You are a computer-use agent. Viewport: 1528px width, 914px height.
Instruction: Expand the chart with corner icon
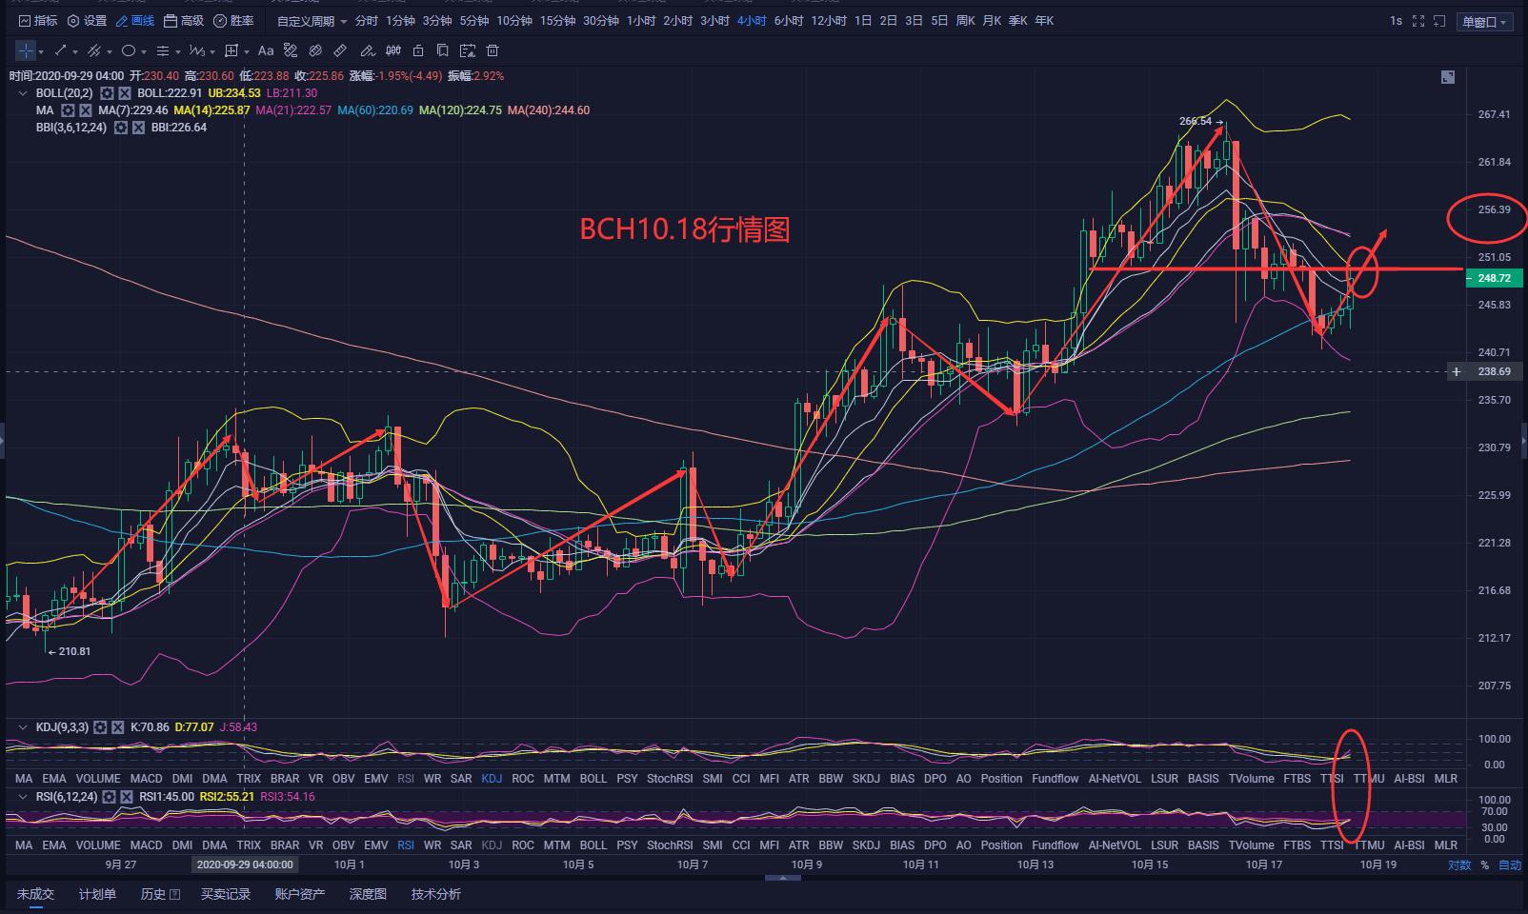click(x=1448, y=78)
